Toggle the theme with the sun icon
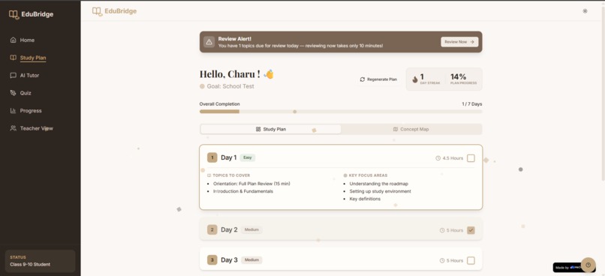 click(585, 11)
